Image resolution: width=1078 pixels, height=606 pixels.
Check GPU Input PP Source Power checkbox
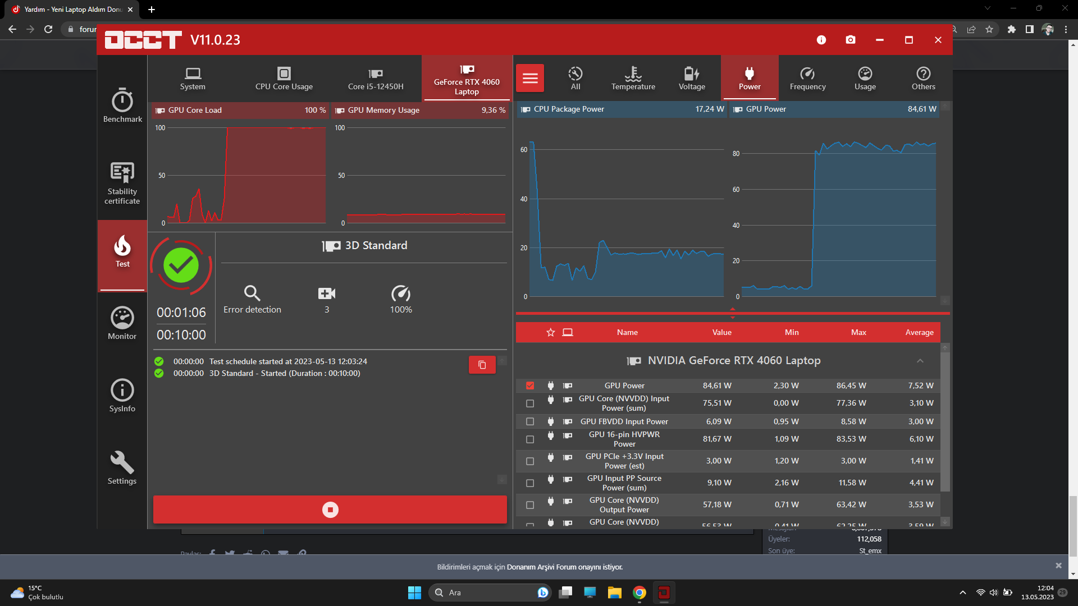tap(530, 483)
